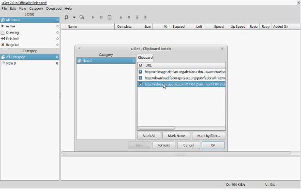
Task: Click the New Download toolbar icon
Action: tap(66, 18)
